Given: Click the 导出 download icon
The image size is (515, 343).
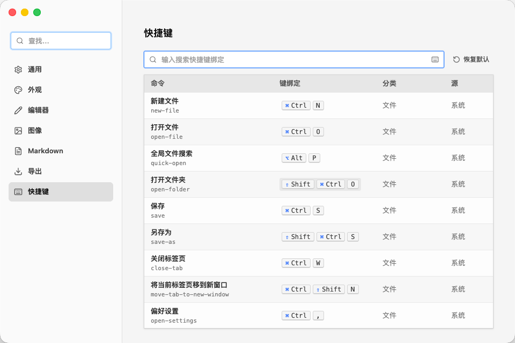Looking at the screenshot, I should point(18,171).
